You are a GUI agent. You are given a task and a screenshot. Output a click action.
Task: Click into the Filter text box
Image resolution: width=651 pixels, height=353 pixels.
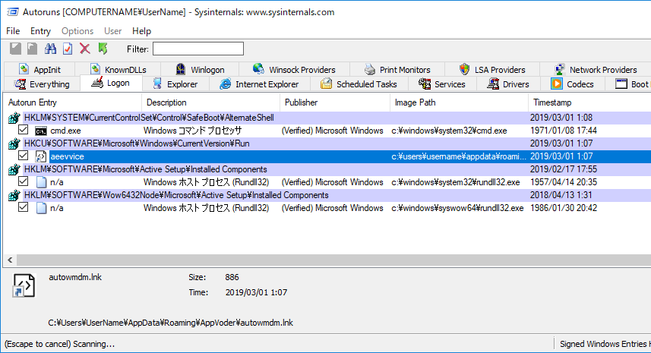tap(198, 49)
